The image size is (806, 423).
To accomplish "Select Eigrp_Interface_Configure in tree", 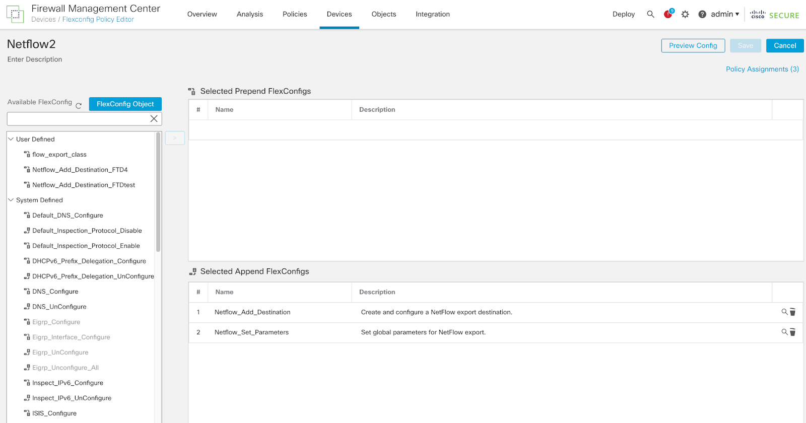I will coord(71,337).
